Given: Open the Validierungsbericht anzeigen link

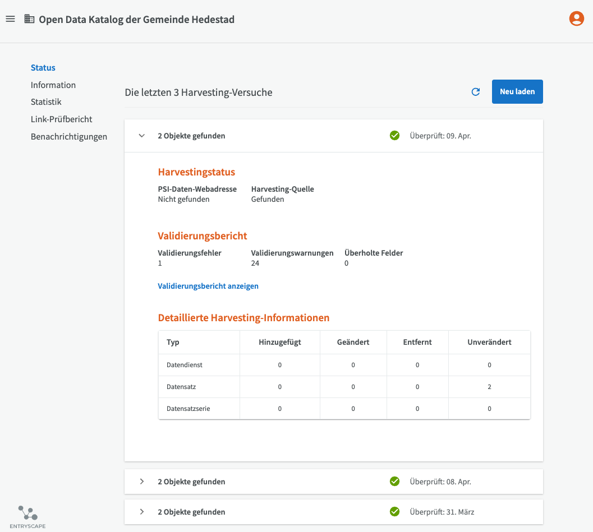Looking at the screenshot, I should (208, 286).
